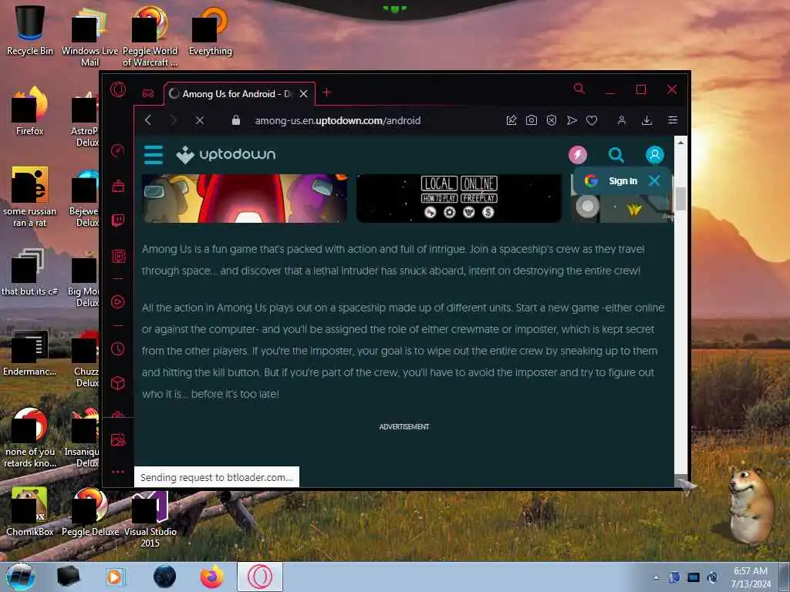Image resolution: width=790 pixels, height=592 pixels.
Task: Go back to the previous page
Action: coord(148,120)
